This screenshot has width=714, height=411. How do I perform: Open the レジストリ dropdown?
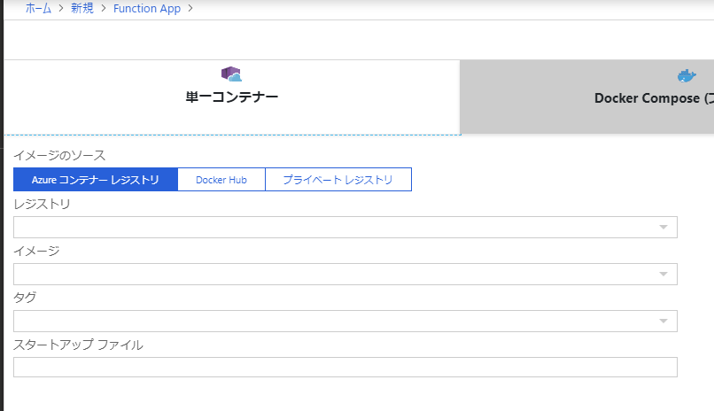click(x=345, y=227)
